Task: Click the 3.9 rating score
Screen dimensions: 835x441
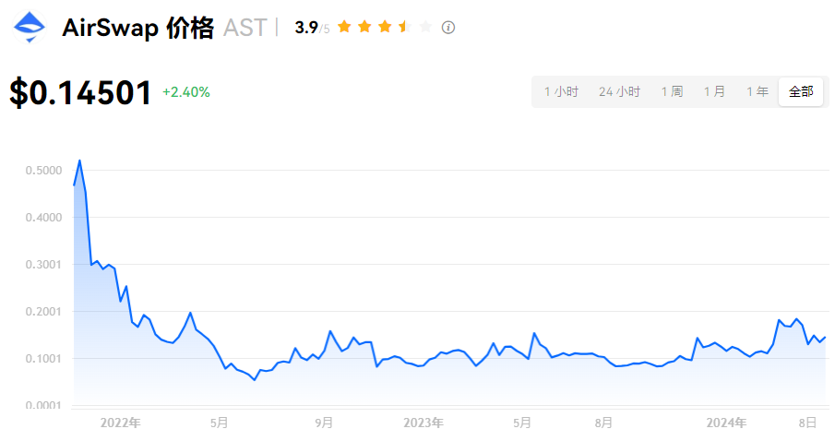Action: (x=306, y=28)
